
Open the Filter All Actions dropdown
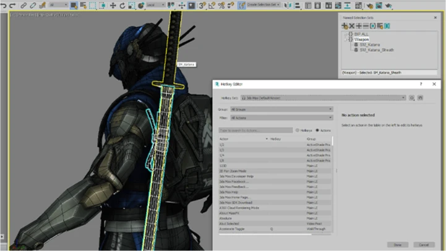point(281,117)
